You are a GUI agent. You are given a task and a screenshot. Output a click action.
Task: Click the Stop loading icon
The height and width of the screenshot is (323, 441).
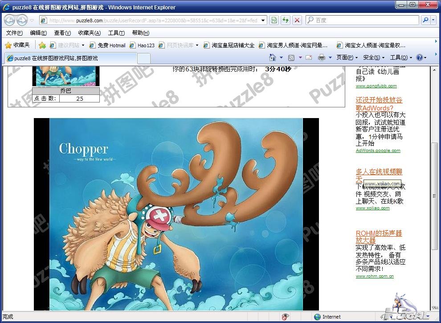pyautogui.click(x=297, y=20)
